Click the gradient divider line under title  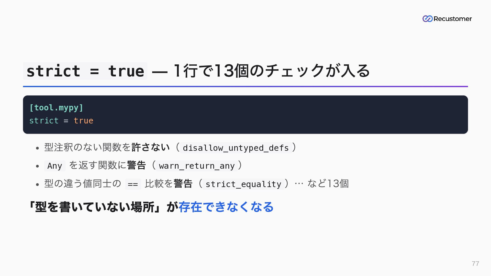point(245,86)
